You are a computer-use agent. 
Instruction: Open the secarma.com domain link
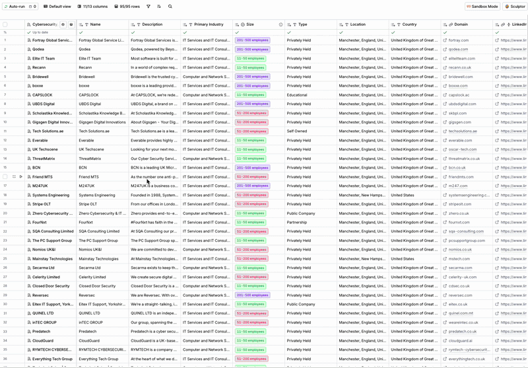[x=460, y=268]
